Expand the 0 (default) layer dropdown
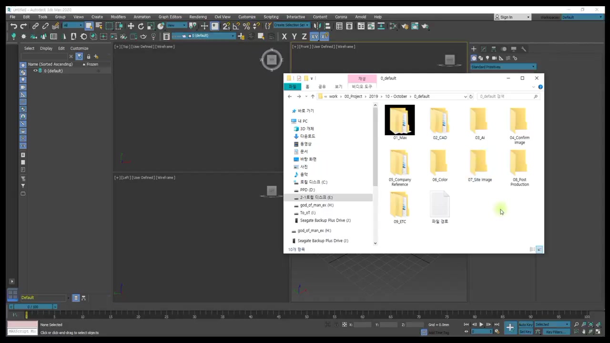 [x=233, y=36]
